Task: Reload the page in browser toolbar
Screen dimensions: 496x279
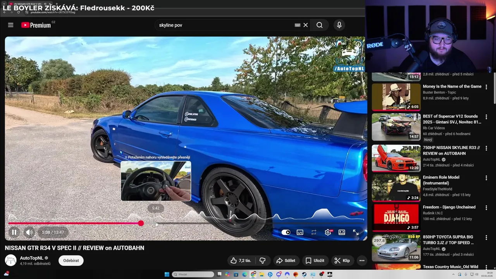Action: (x=18, y=12)
